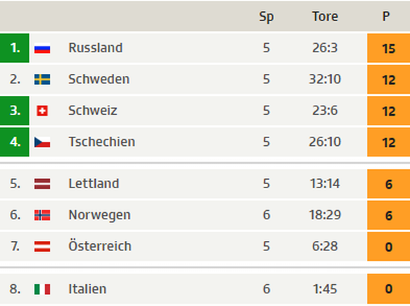Click Norwegen's 18:29 goals value
Image resolution: width=410 pixels, height=306 pixels.
325,215
